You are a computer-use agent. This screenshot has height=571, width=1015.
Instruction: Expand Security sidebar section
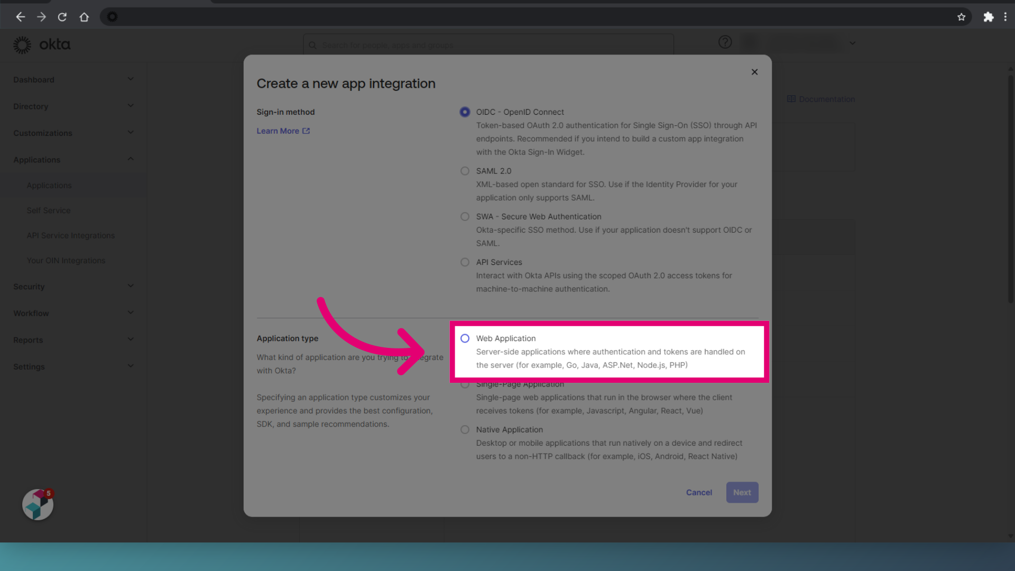[x=131, y=286]
